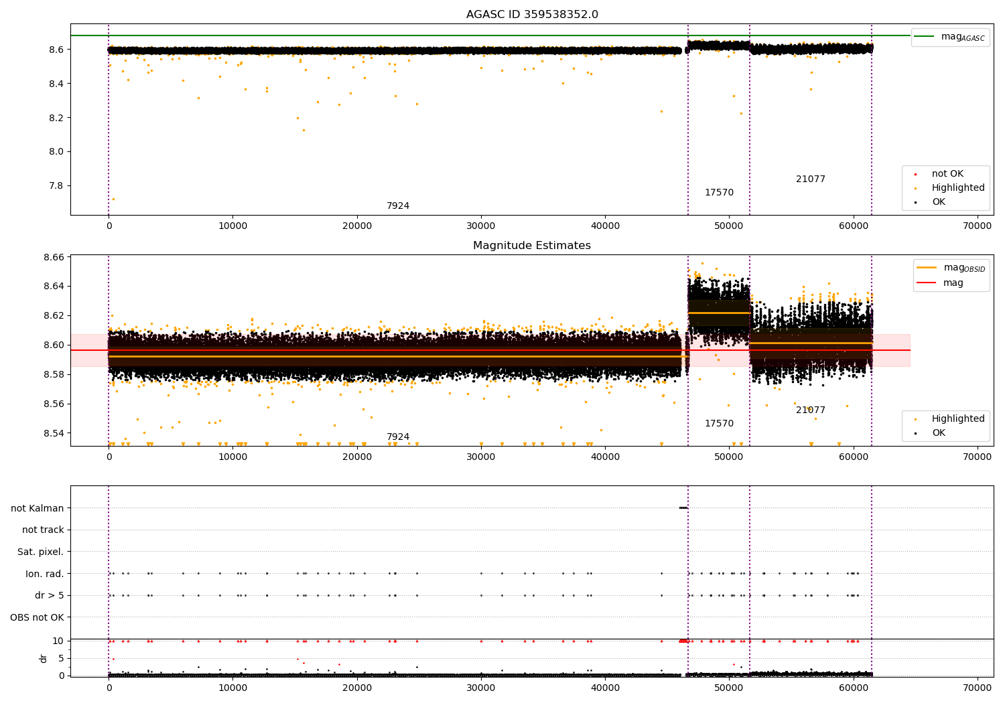
Task: Click the 'Ion. rad.' axis label
Action: click(45, 574)
